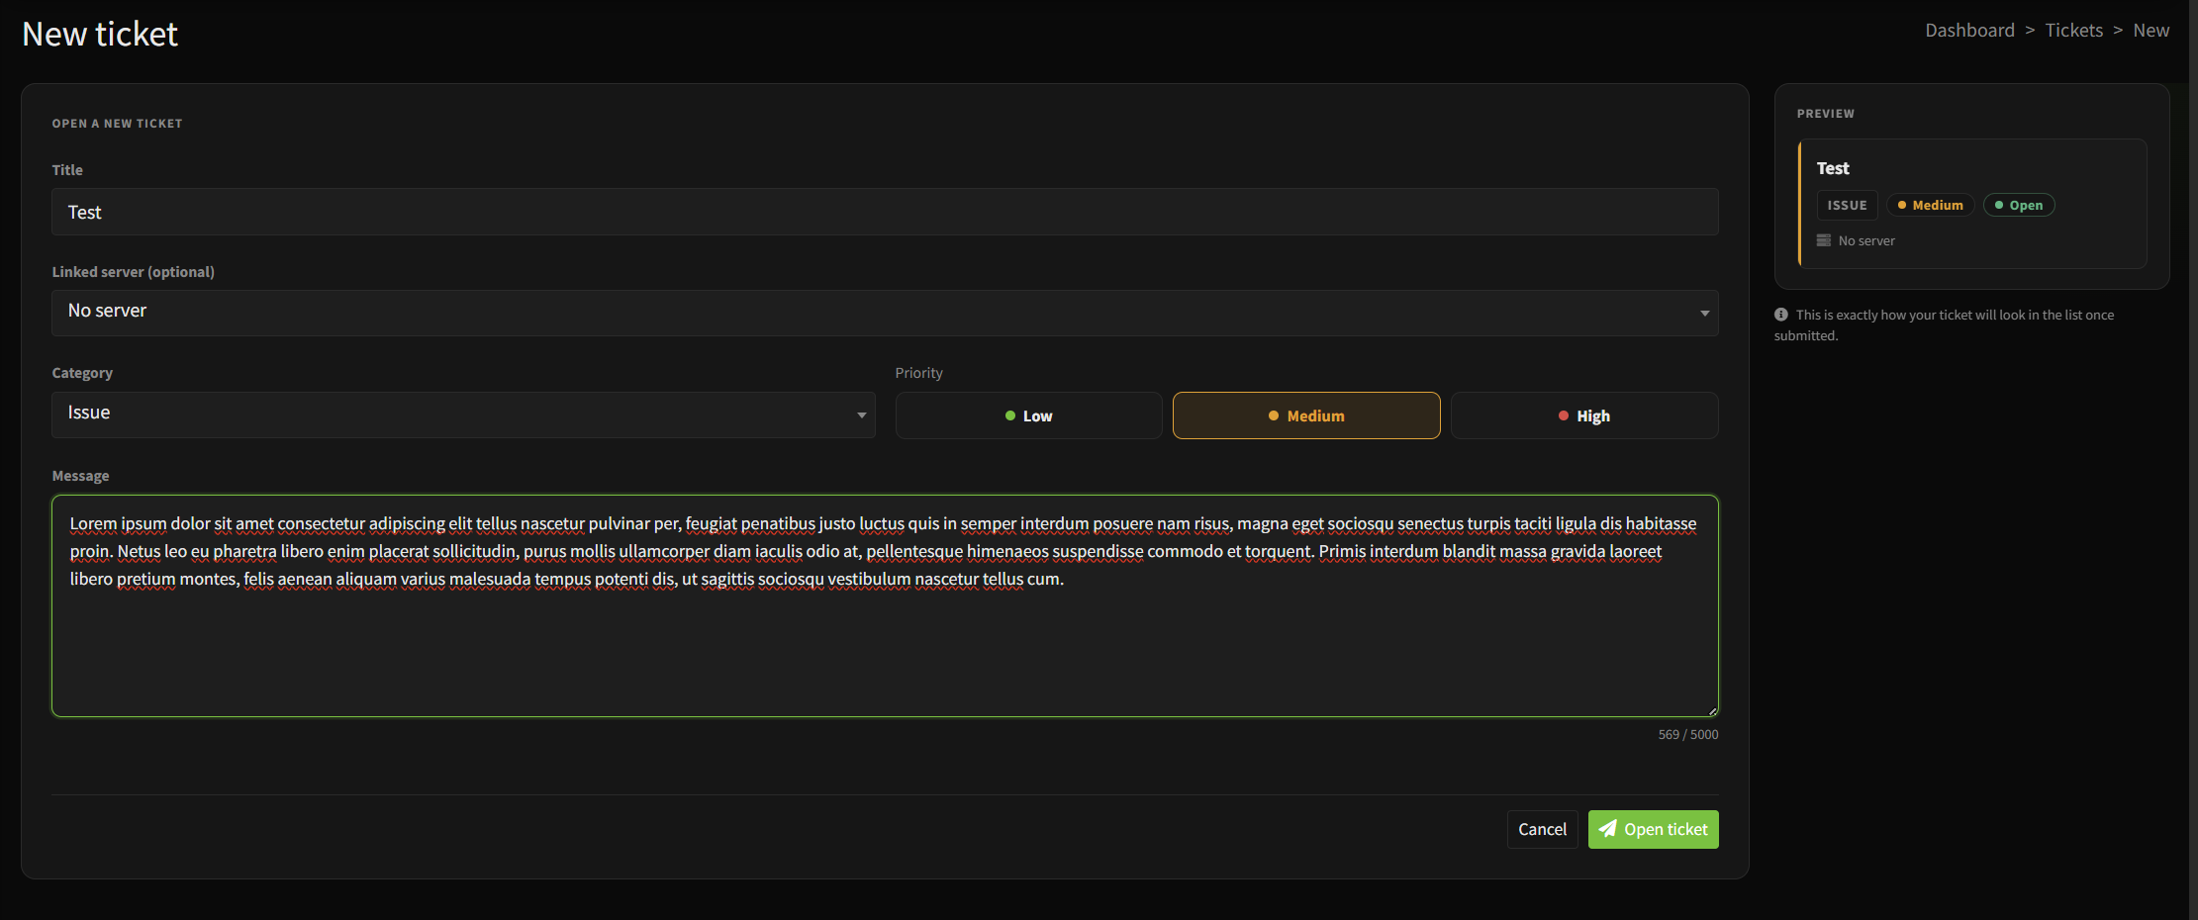Click the New ticket page heading
The image size is (2198, 920).
pyautogui.click(x=100, y=34)
